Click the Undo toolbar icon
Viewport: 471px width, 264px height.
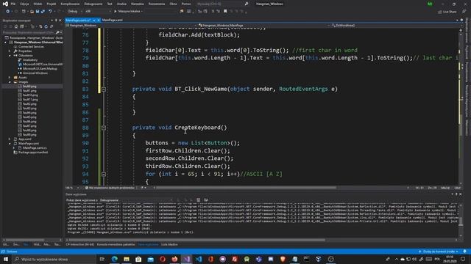click(50, 12)
